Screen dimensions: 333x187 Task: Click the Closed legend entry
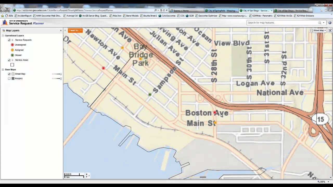[16, 55]
